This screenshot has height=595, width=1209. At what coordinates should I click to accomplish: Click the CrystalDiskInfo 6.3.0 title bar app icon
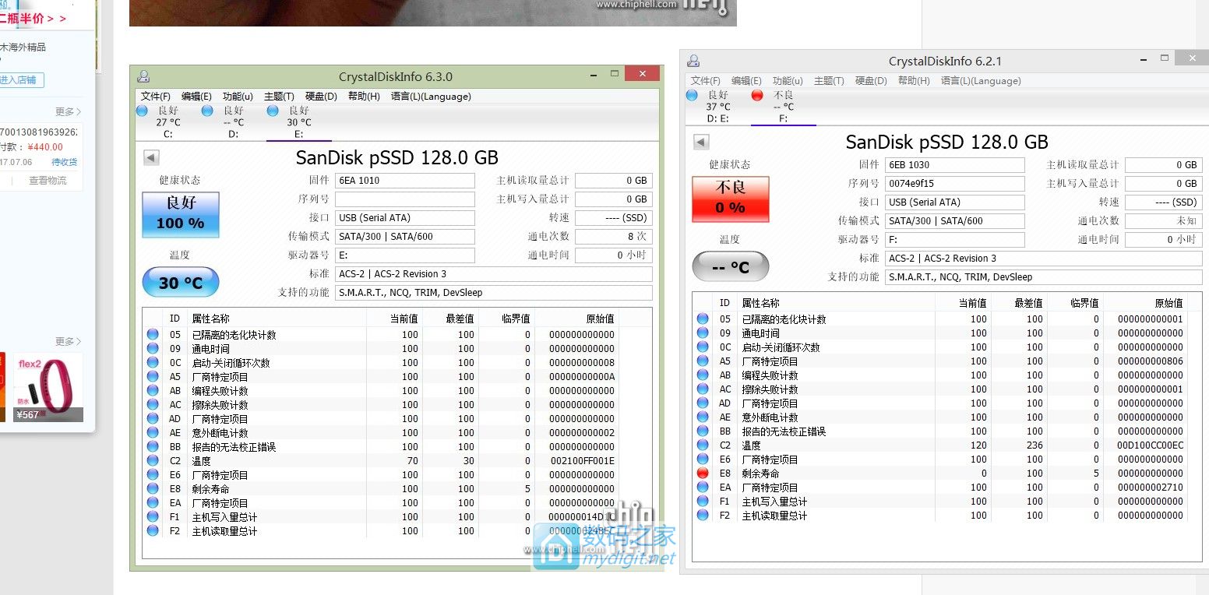(143, 76)
